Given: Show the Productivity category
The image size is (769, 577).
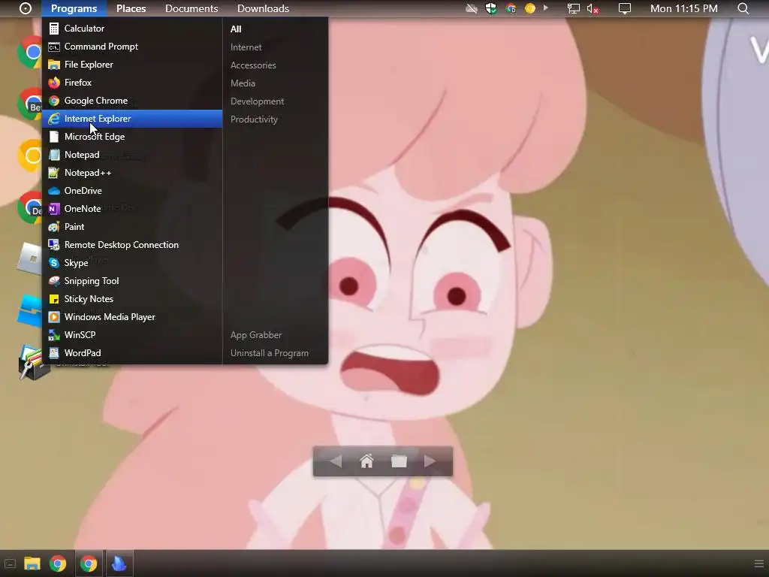Looking at the screenshot, I should (254, 119).
